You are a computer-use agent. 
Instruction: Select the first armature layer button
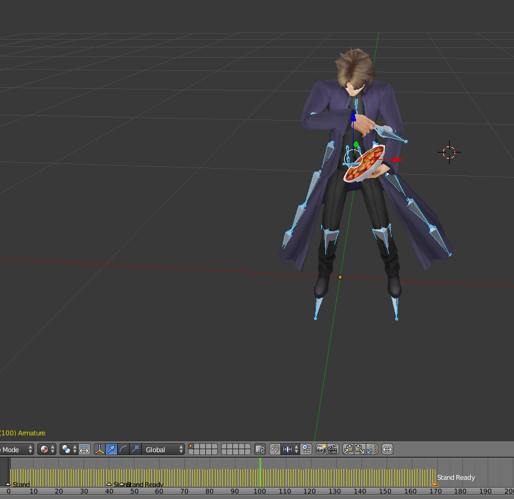click(x=192, y=447)
